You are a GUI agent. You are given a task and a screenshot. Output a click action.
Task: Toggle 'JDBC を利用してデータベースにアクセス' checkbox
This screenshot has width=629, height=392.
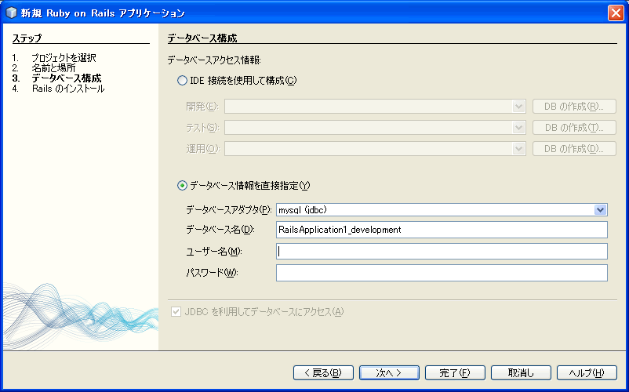tap(176, 312)
